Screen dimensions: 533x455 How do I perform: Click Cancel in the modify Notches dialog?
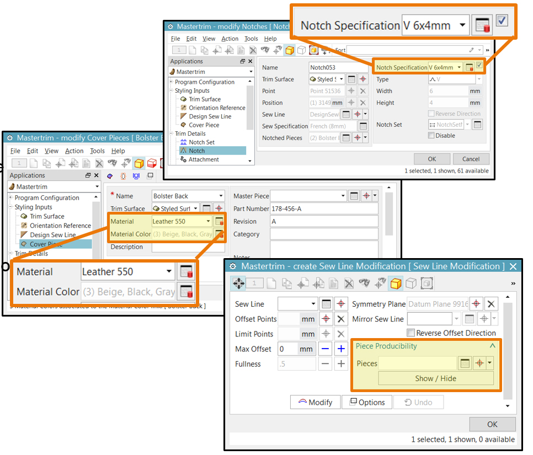tap(471, 159)
